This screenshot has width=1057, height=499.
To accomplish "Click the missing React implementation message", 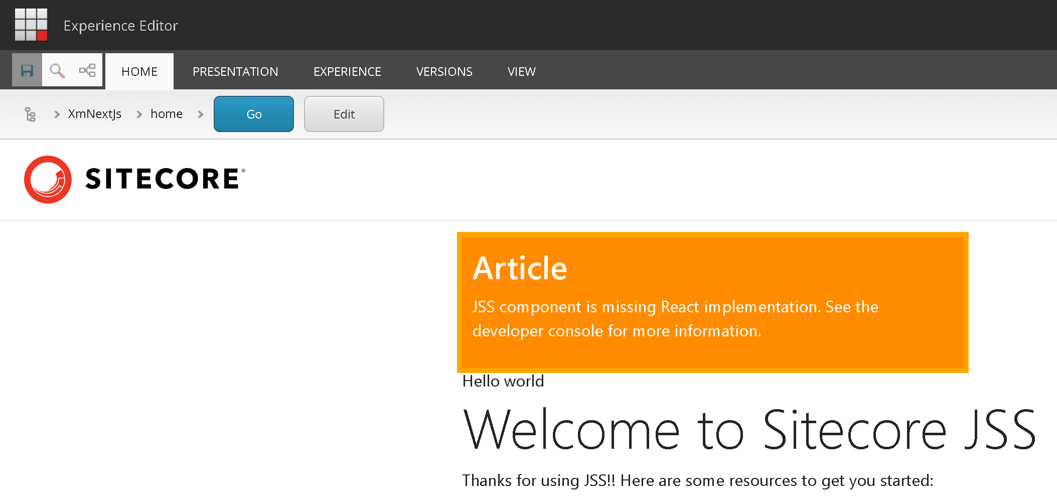I will [x=675, y=319].
